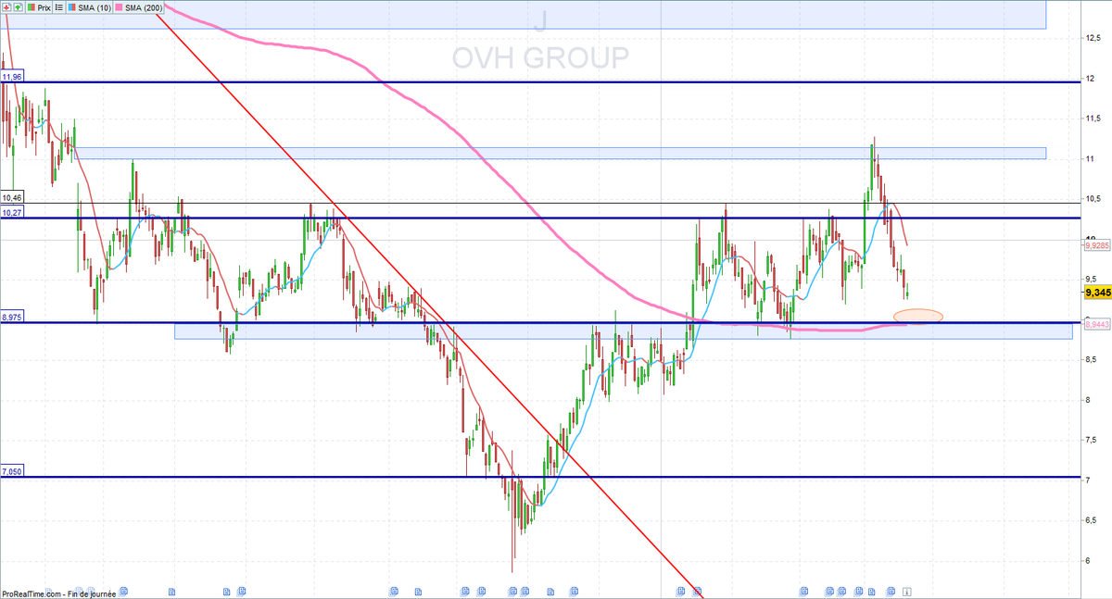Click the 6,5 price axis value

click(1093, 520)
